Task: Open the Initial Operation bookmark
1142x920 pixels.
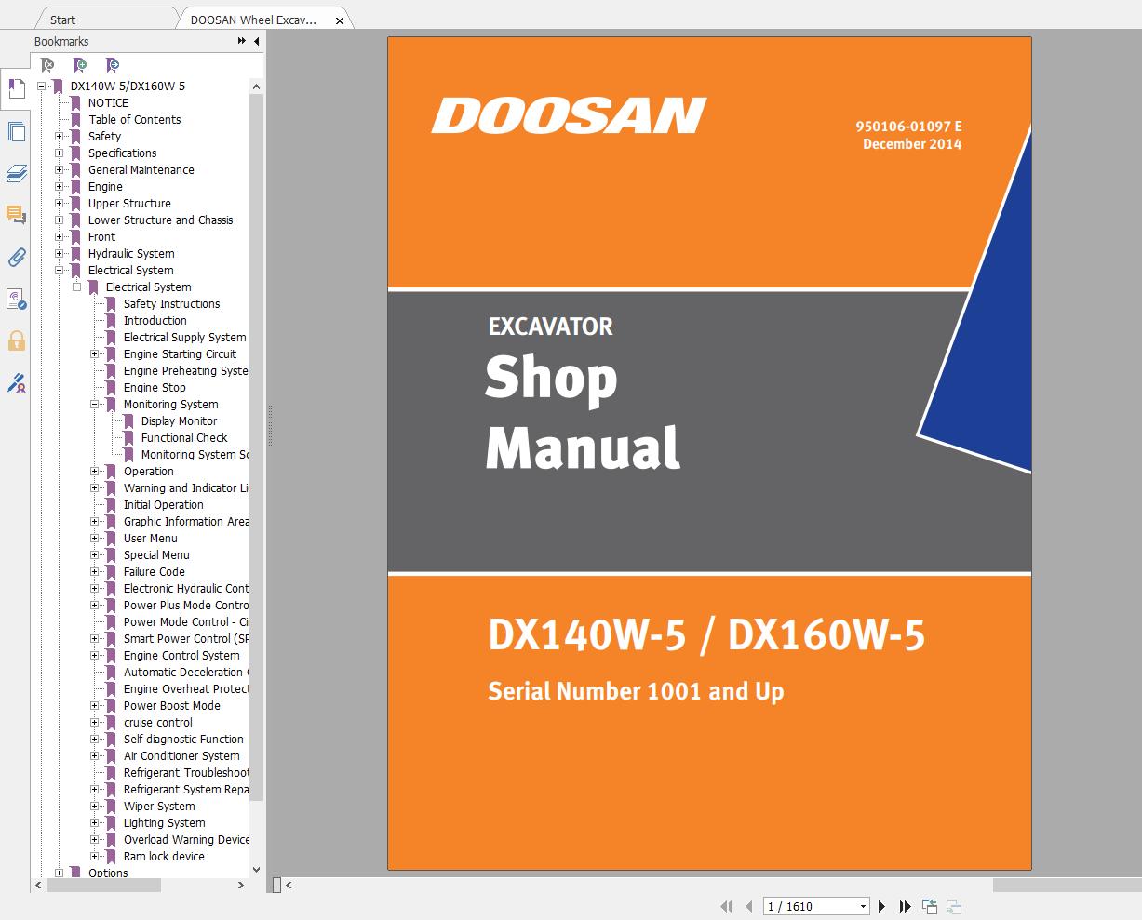Action: pos(163,504)
